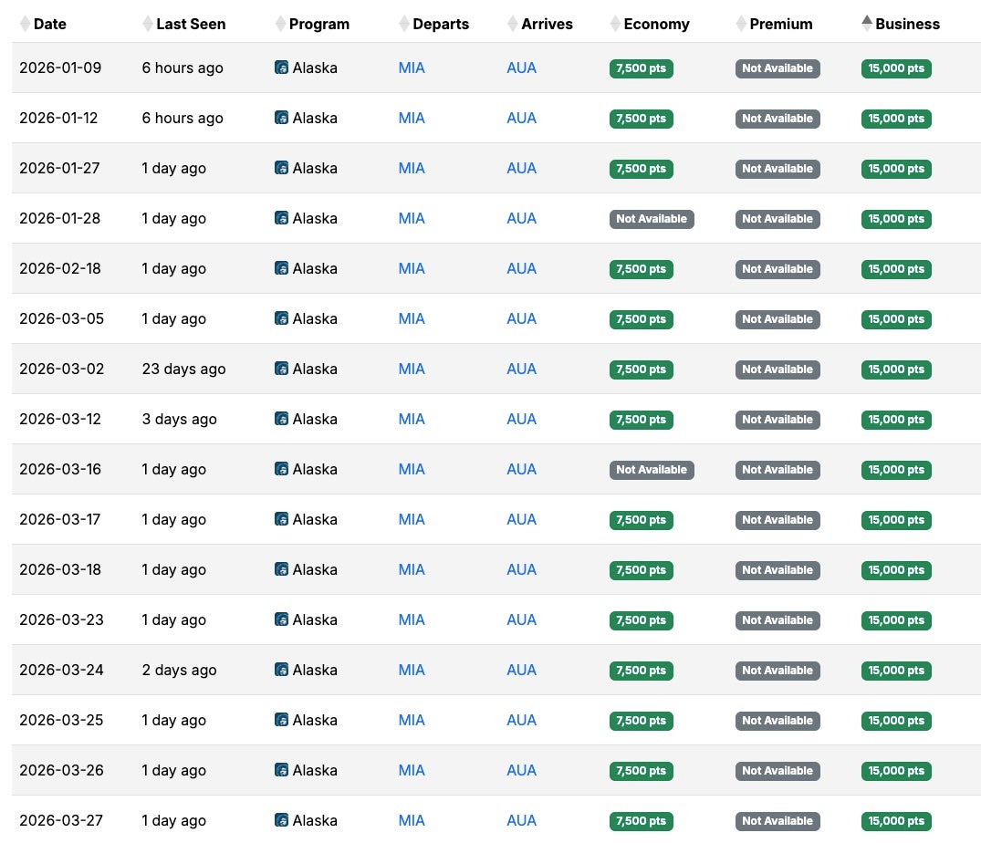Screen dimensions: 981x843
Task: Open MIA link in the 2026-01-09 row
Action: (x=412, y=68)
